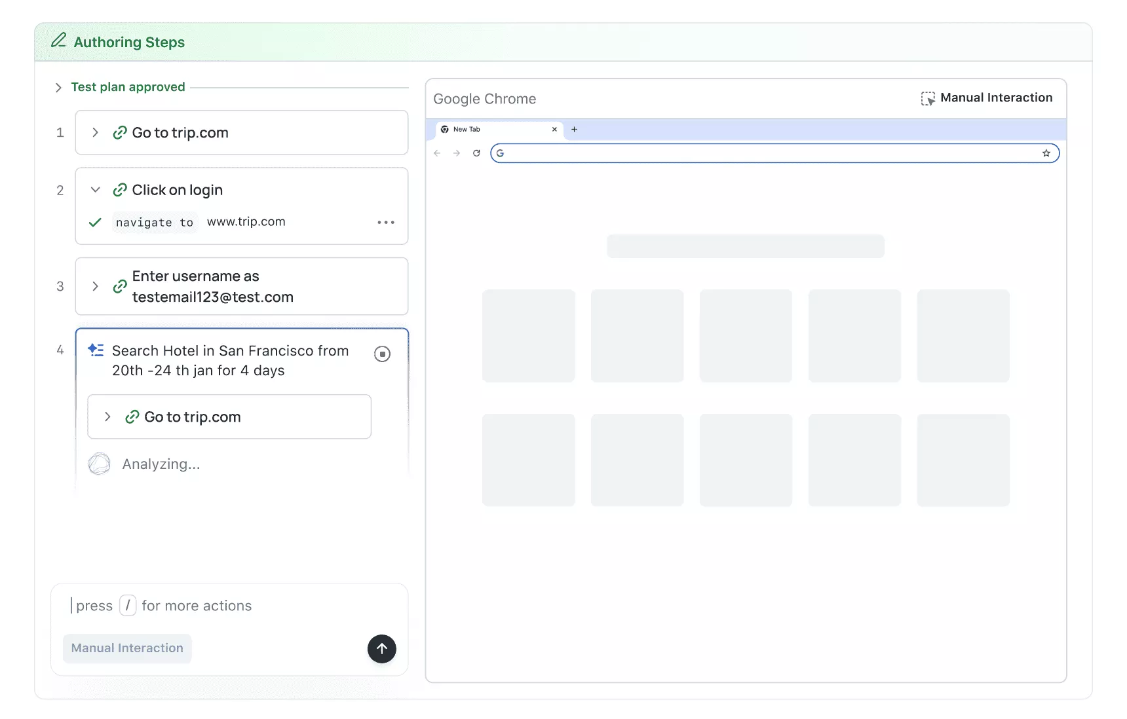Click the browser forward arrow

[457, 153]
